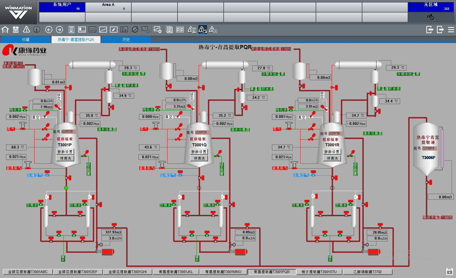Expand the 无区域 alarm area box
Viewport: 456px width, 278px height.
pyautogui.click(x=431, y=7)
